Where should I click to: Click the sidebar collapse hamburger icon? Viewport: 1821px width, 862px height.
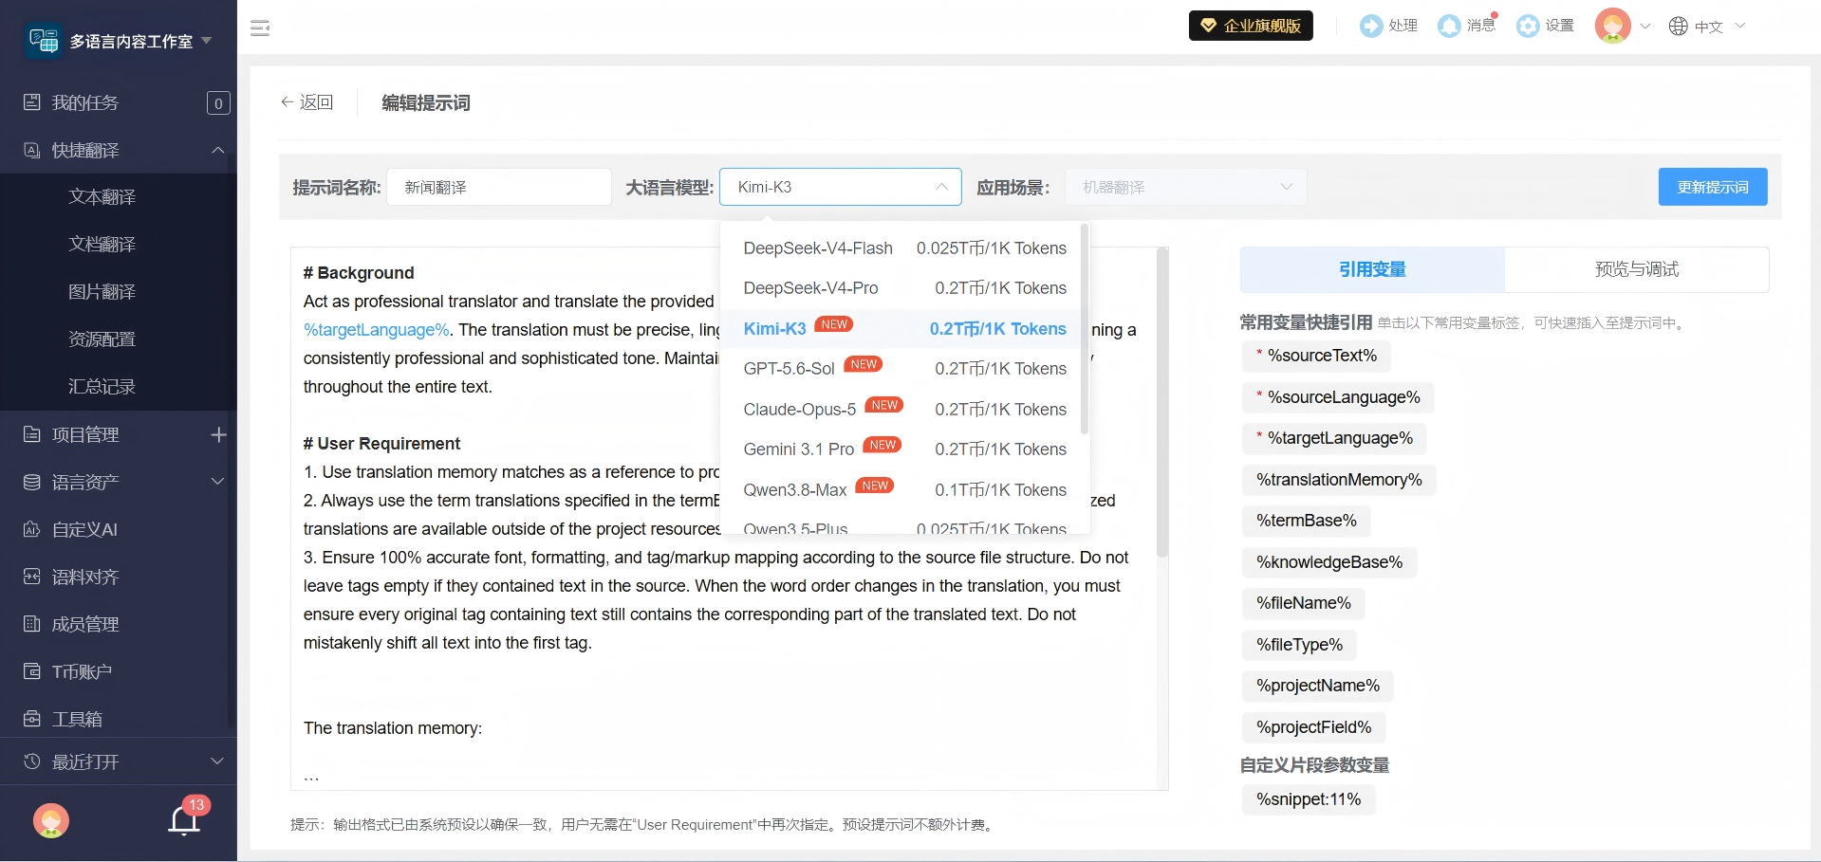[260, 28]
